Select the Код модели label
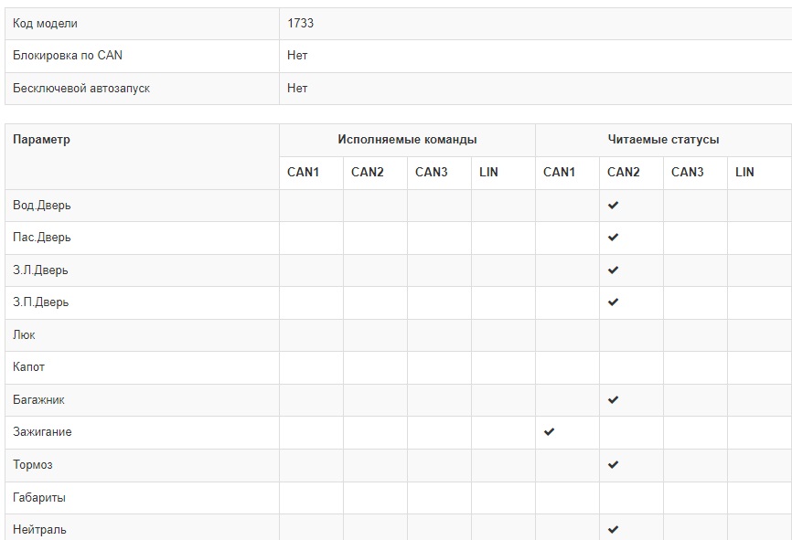 (x=45, y=23)
